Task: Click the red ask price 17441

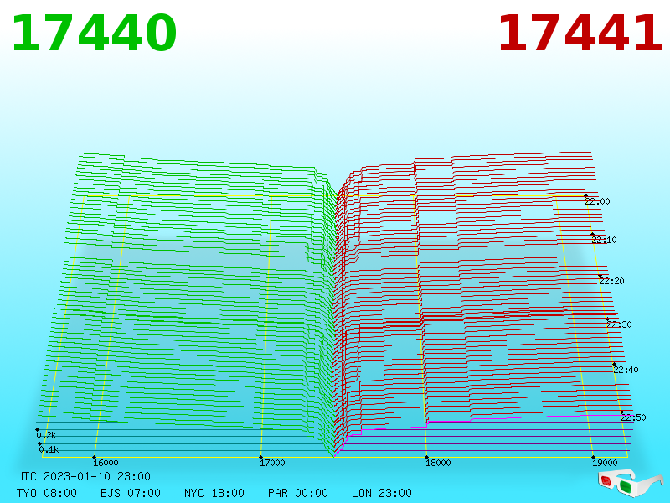Action: click(580, 34)
